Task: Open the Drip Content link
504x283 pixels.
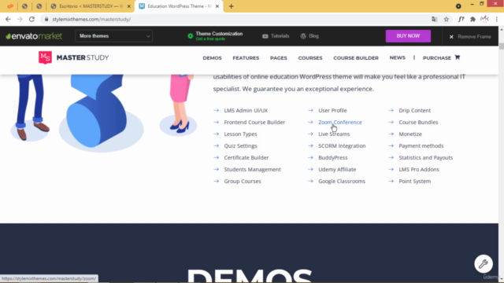Action: pyautogui.click(x=415, y=110)
